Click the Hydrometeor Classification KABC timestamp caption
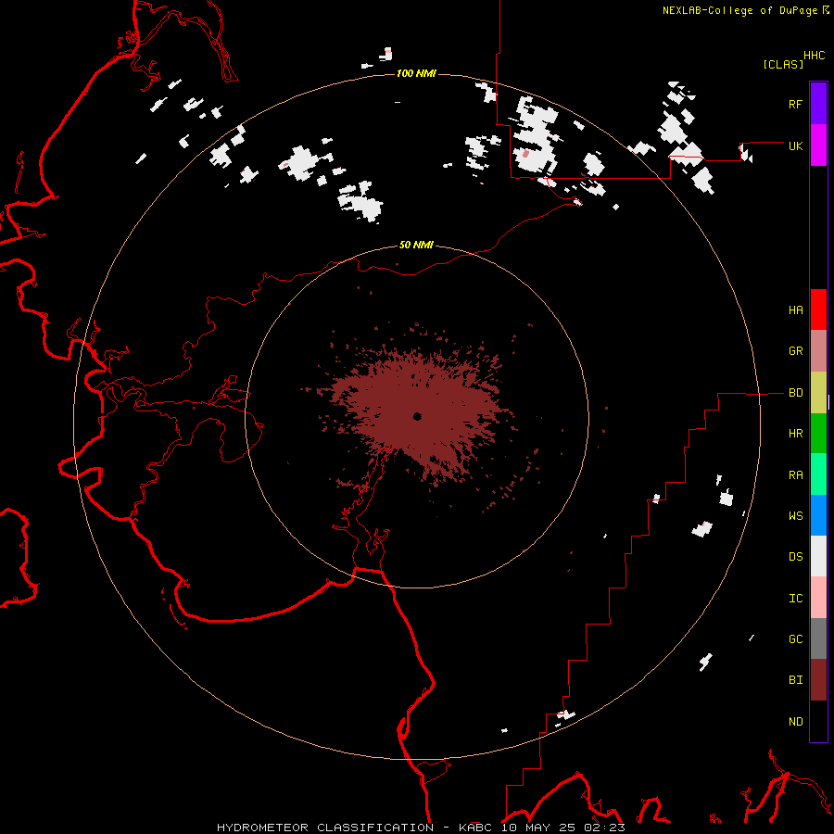This screenshot has height=834, width=834. click(421, 828)
